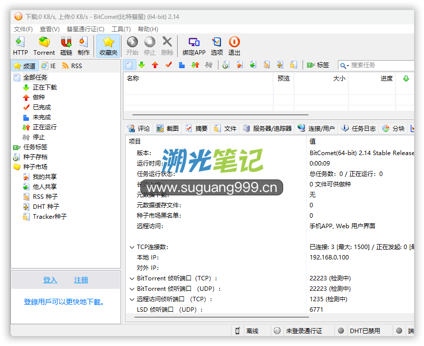Viewport: 424px width, 346px height.
Task: Open the 服务器/追踪器 tab
Action: (267, 129)
